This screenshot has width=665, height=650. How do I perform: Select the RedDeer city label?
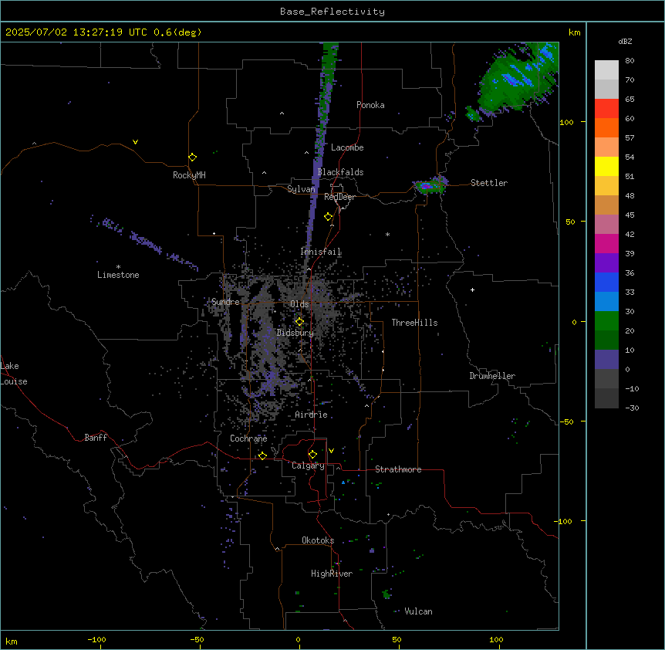(x=339, y=197)
